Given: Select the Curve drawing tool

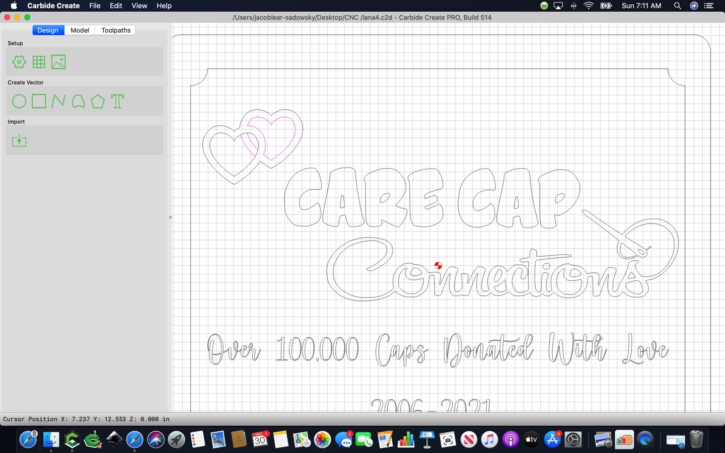Looking at the screenshot, I should (x=78, y=101).
